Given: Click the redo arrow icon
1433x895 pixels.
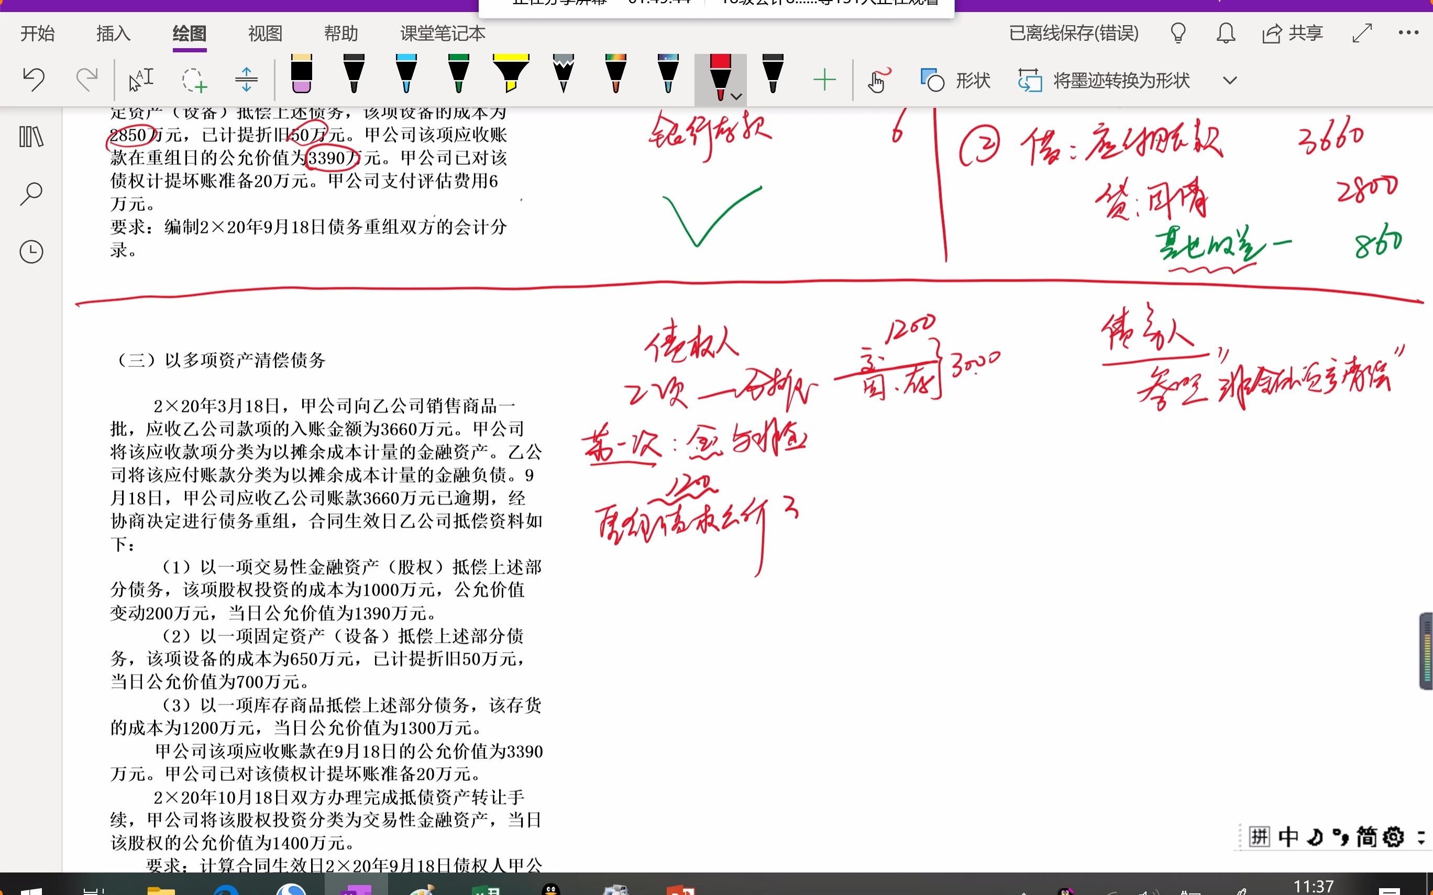Looking at the screenshot, I should click(x=86, y=78).
